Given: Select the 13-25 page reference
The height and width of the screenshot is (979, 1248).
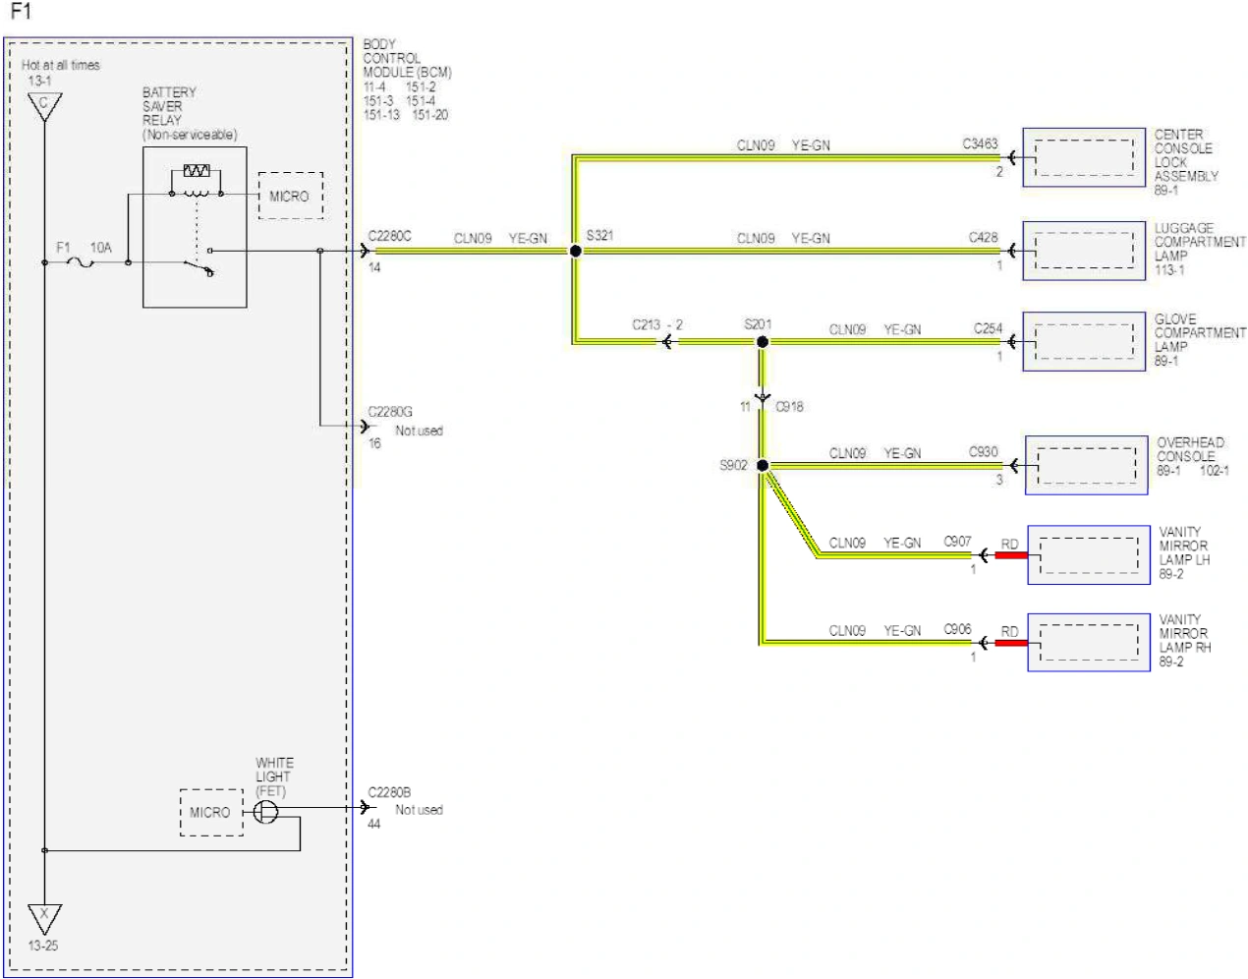Looking at the screenshot, I should [43, 946].
